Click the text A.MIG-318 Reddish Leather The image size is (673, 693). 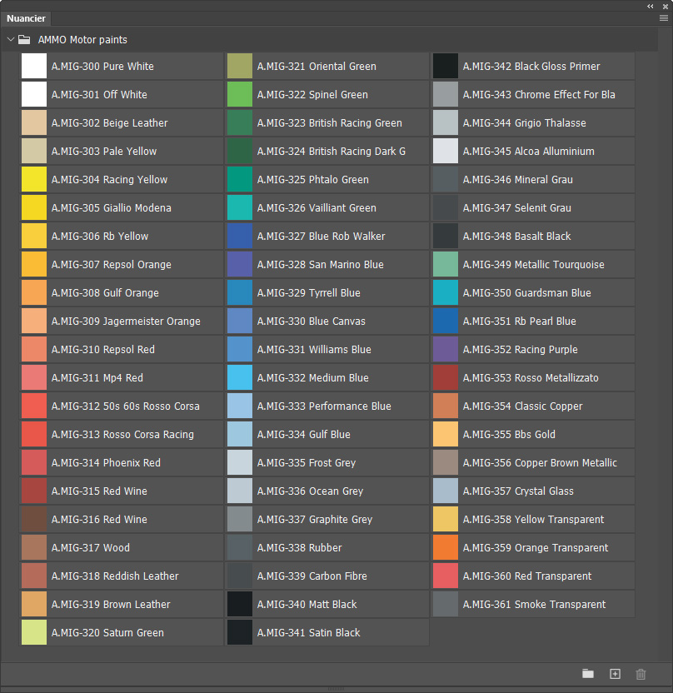115,576
